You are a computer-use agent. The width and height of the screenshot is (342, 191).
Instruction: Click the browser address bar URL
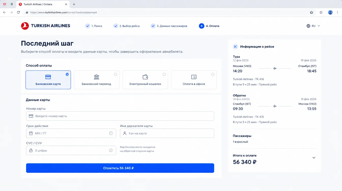(x=64, y=12)
